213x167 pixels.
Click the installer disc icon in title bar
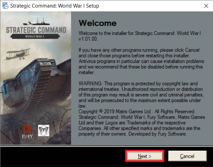tap(5, 6)
